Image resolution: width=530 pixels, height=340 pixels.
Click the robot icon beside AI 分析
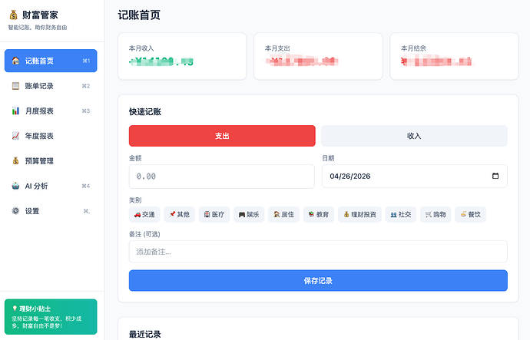[15, 186]
